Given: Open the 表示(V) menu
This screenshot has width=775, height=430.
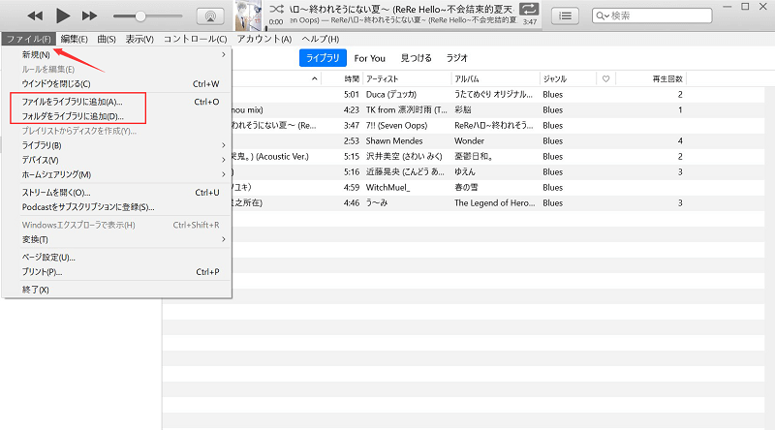Looking at the screenshot, I should 139,39.
